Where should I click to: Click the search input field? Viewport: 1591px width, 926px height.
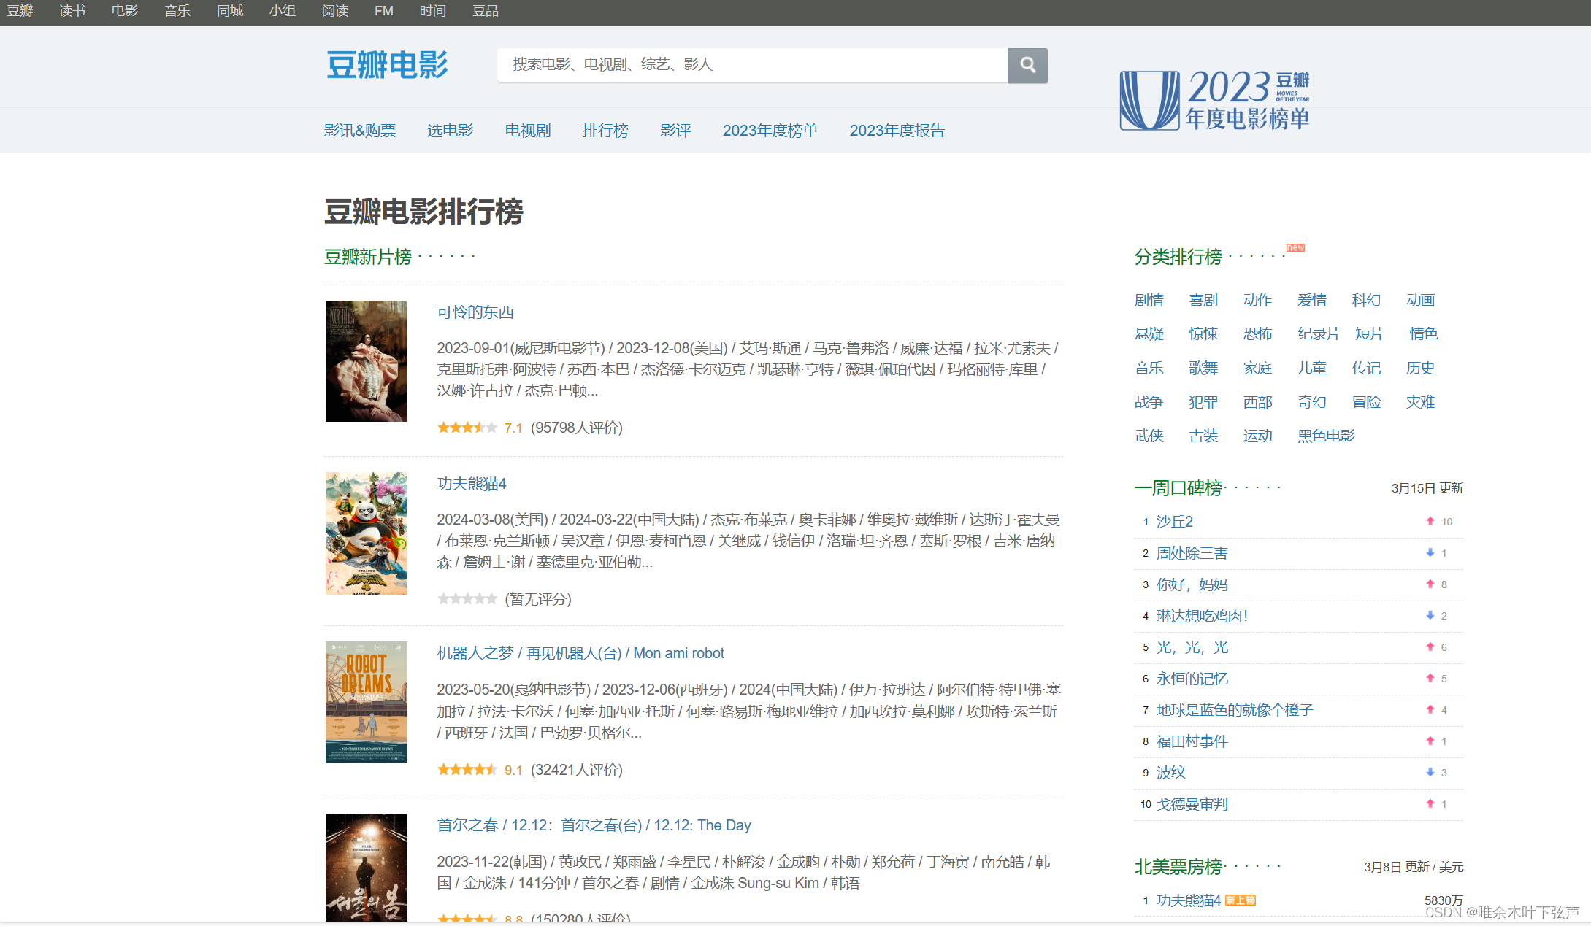(x=752, y=65)
